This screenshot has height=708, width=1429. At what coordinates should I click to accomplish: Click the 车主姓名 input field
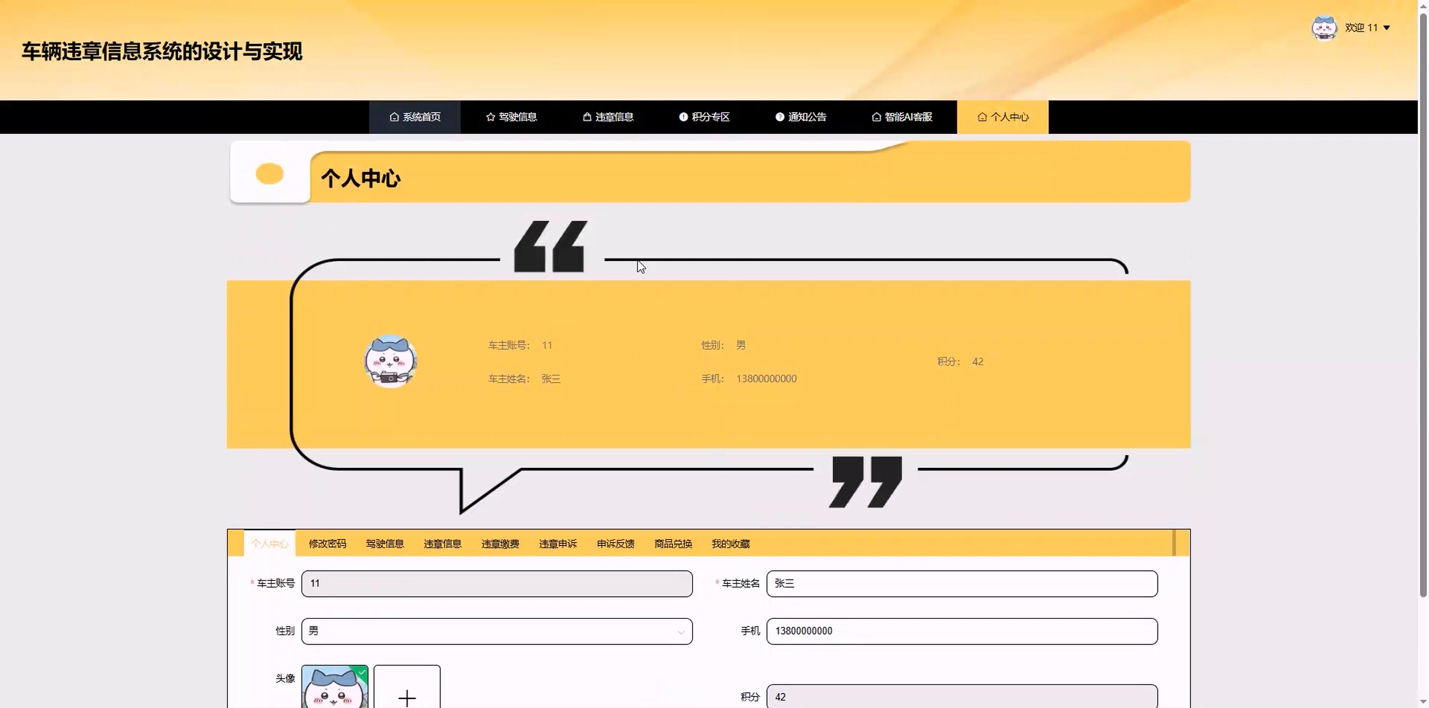point(961,583)
